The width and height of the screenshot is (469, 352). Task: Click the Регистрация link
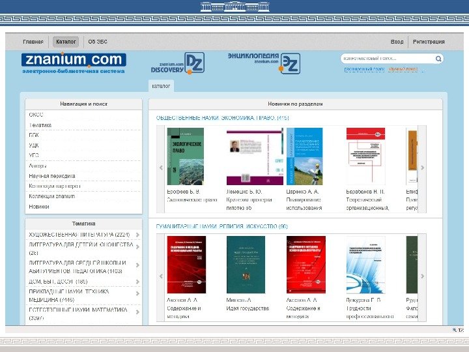click(x=429, y=42)
